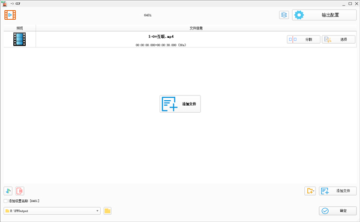
Task: Confirm with the 确定 button
Action: 337,211
